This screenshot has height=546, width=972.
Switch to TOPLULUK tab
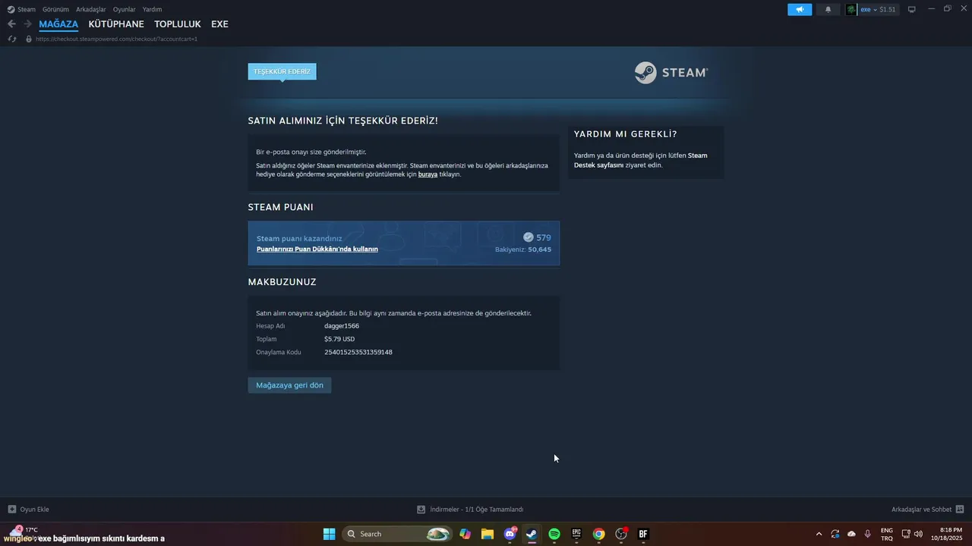coord(178,24)
